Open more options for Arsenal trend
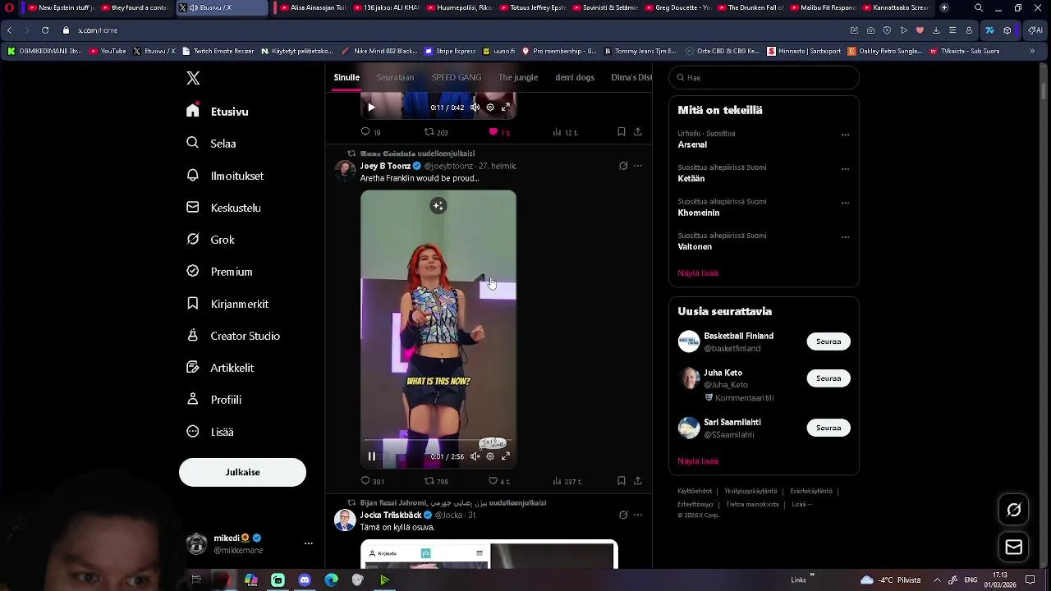Image resolution: width=1051 pixels, height=591 pixels. tap(845, 135)
